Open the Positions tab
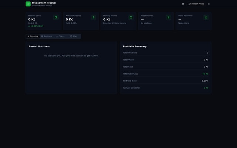 (47, 36)
